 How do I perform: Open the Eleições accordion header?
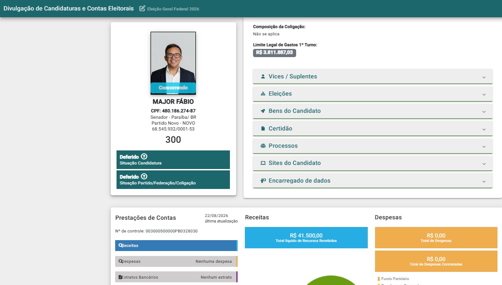373,94
